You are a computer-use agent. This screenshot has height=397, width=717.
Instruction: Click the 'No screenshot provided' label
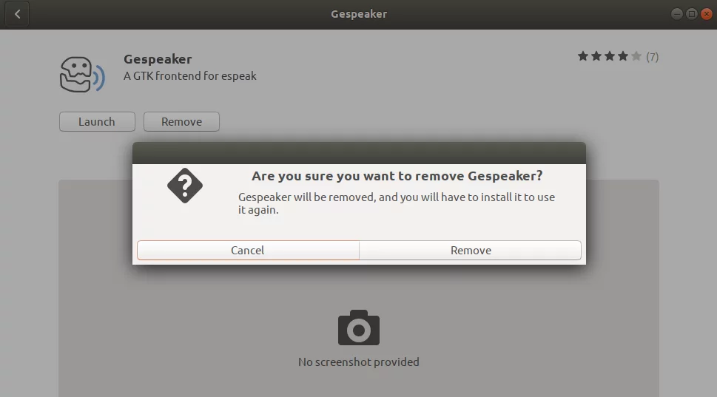click(358, 362)
